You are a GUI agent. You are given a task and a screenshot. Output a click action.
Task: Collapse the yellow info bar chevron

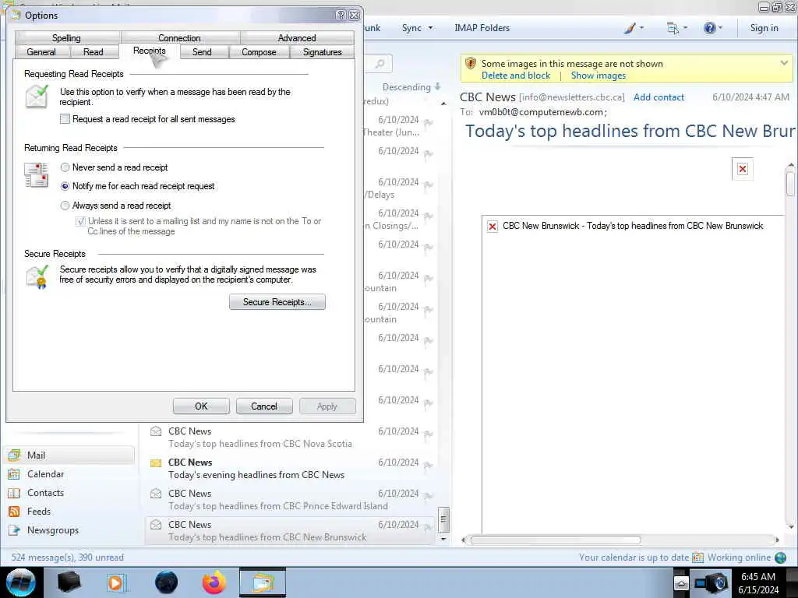point(784,63)
